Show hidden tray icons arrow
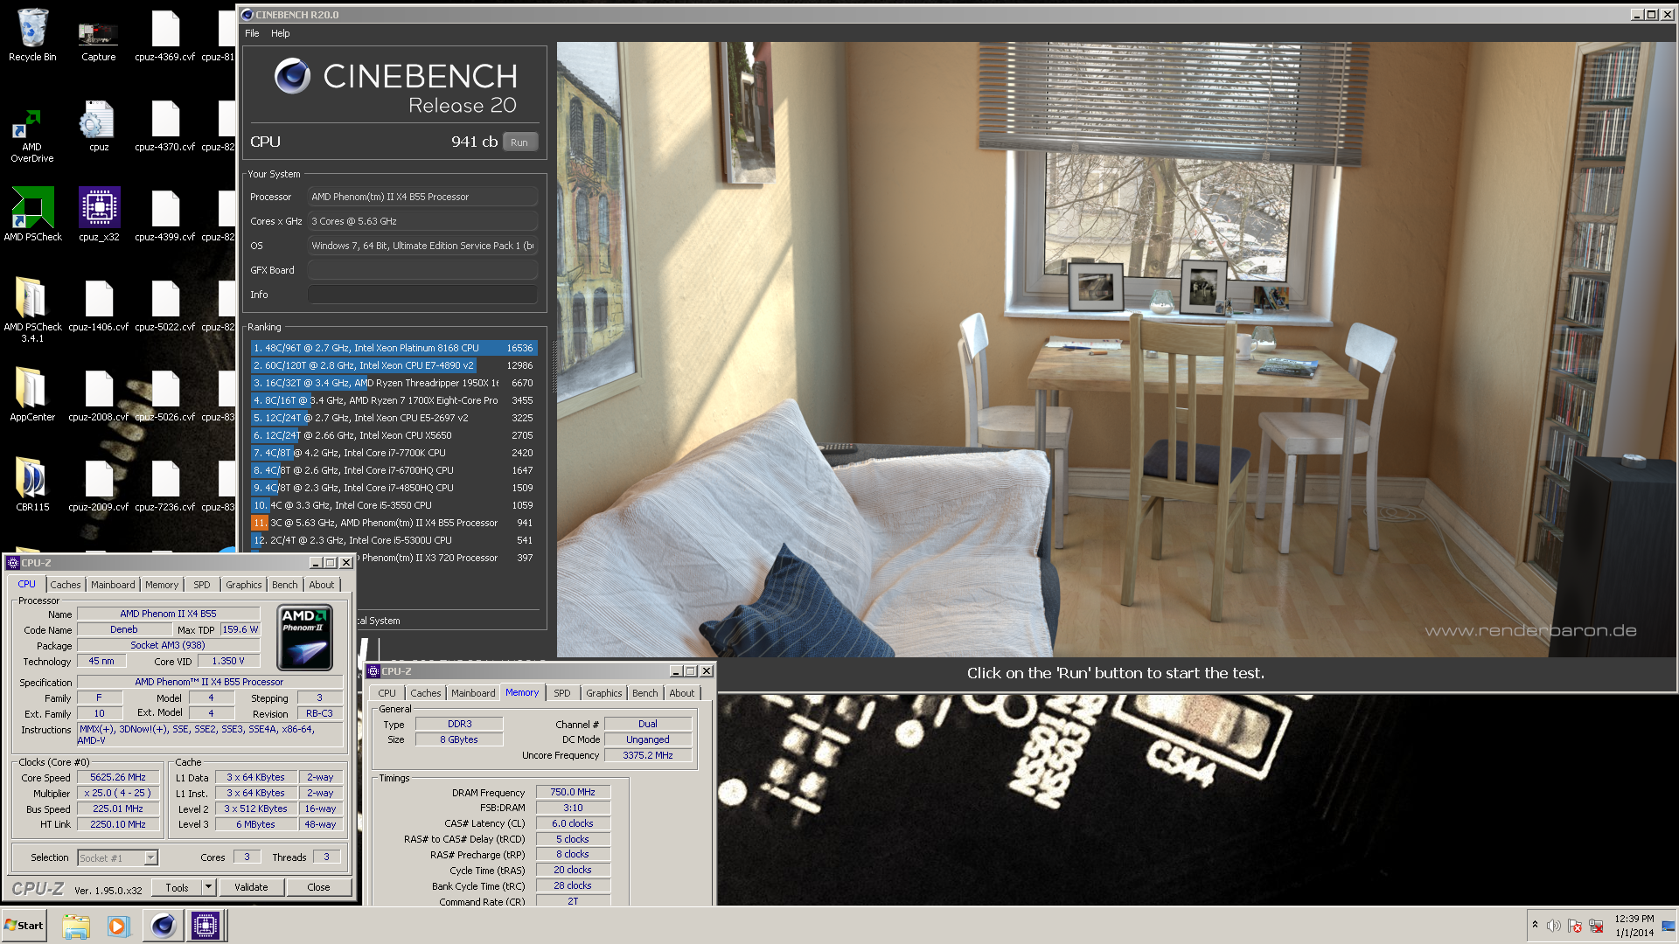Screen dimensions: 1679x944 click(x=1535, y=925)
